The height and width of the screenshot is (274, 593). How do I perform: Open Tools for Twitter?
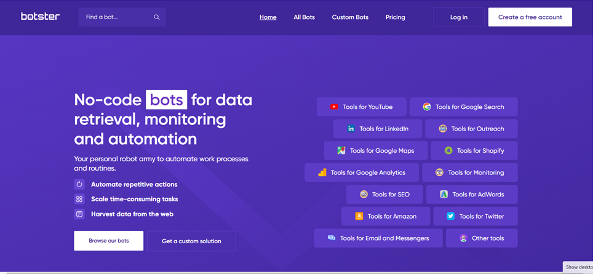tap(476, 217)
